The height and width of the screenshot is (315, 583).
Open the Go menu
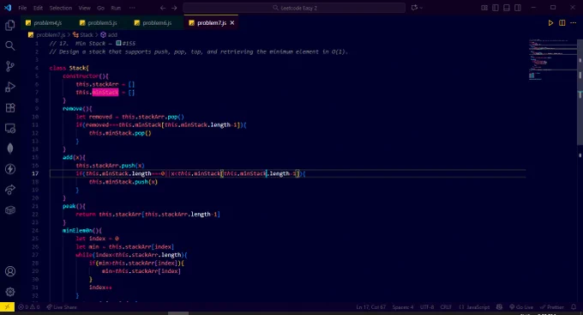click(x=101, y=8)
